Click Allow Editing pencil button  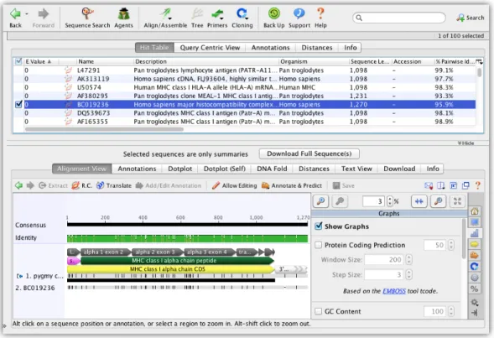[234, 185]
